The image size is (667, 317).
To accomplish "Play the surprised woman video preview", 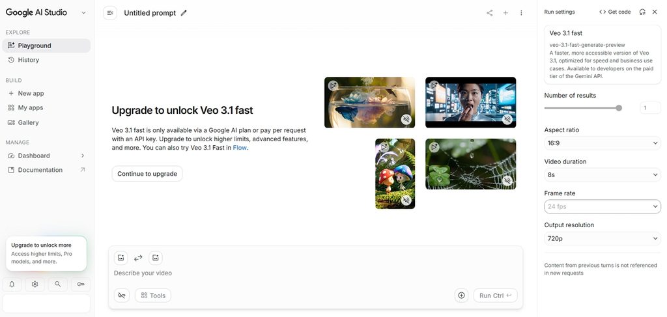I will [434, 85].
